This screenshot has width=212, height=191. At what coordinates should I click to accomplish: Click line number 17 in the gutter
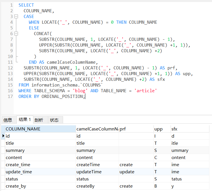coord(10,96)
